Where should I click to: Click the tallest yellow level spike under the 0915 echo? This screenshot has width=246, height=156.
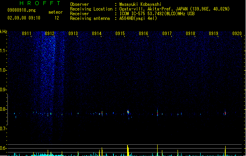click(x=128, y=151)
